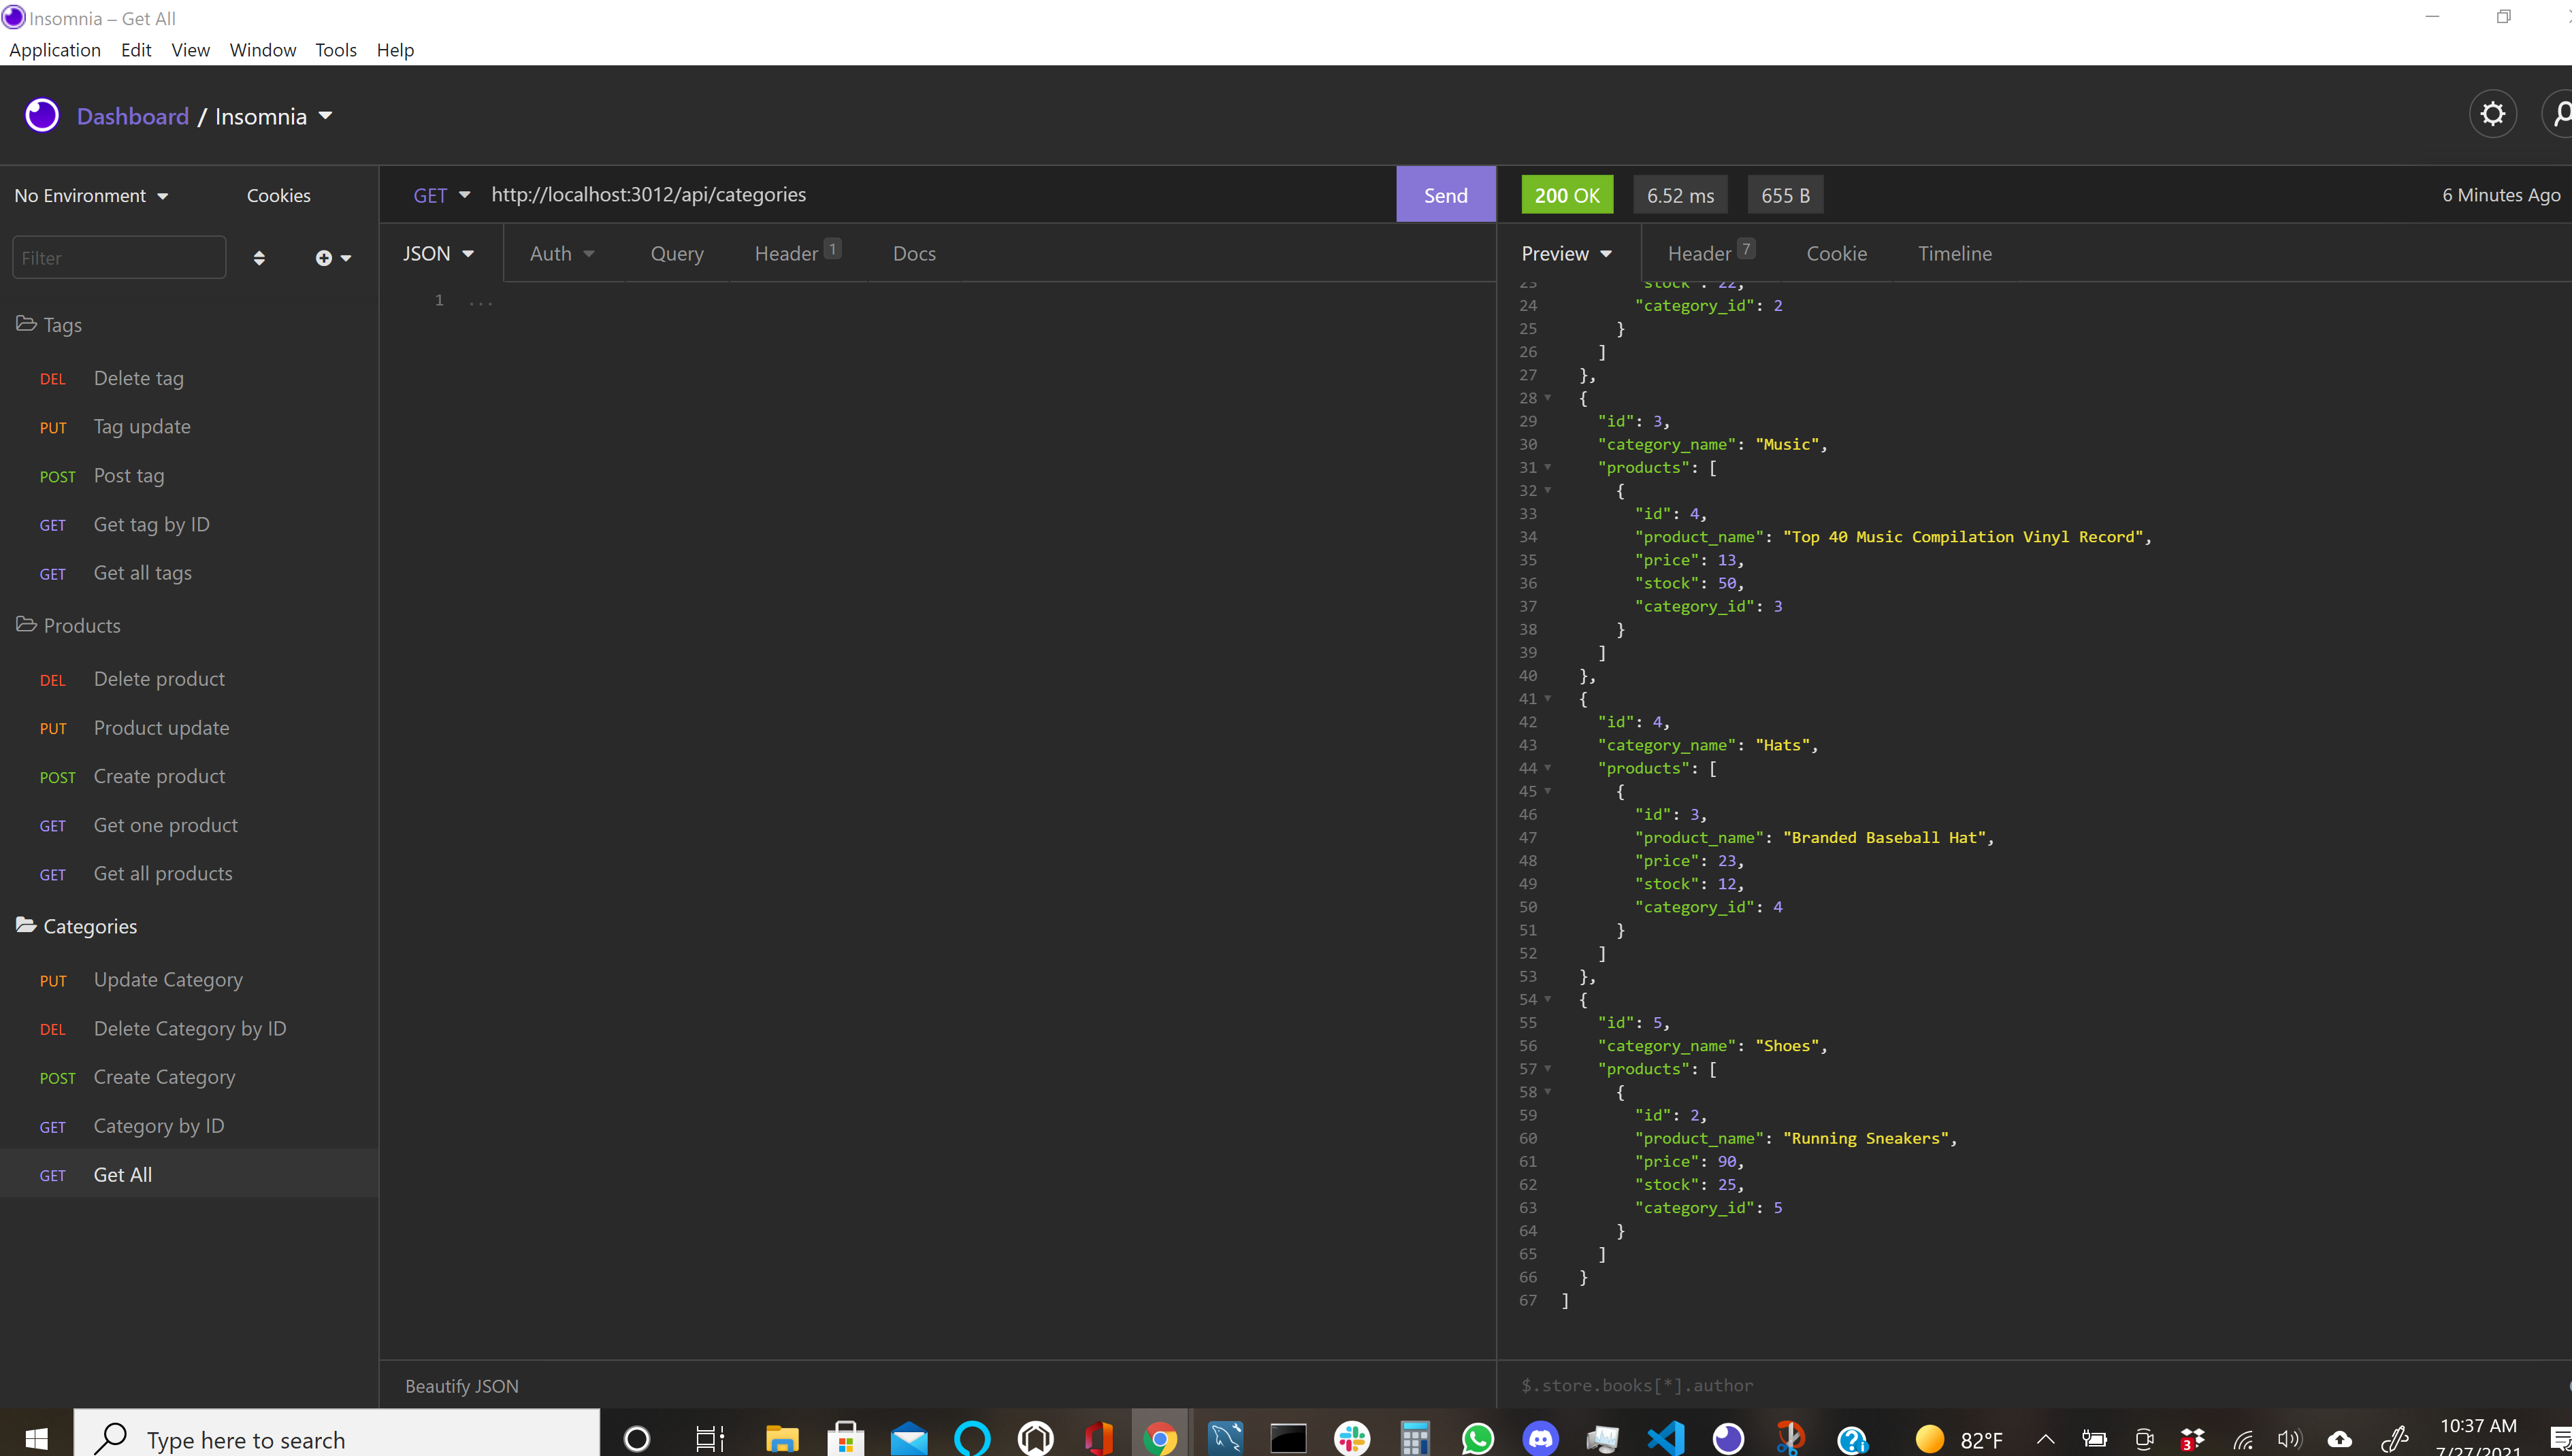
Task: Open the settings gear icon
Action: point(2492,114)
